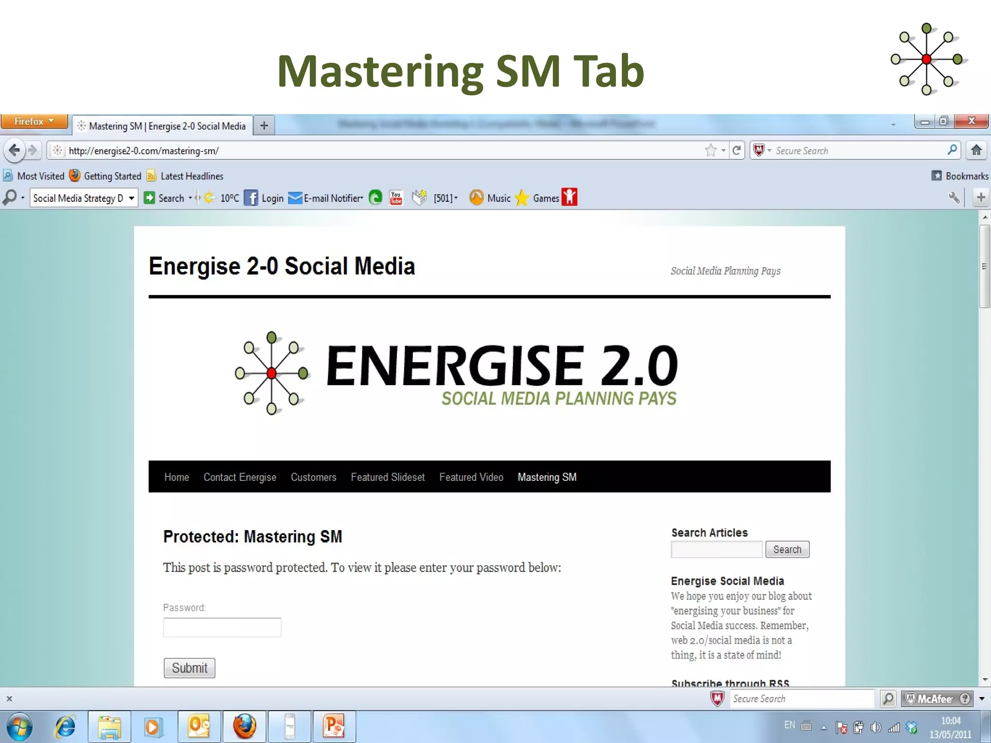Open the Getting Started bookmark
Viewport: 991px width, 743px height.
click(105, 176)
